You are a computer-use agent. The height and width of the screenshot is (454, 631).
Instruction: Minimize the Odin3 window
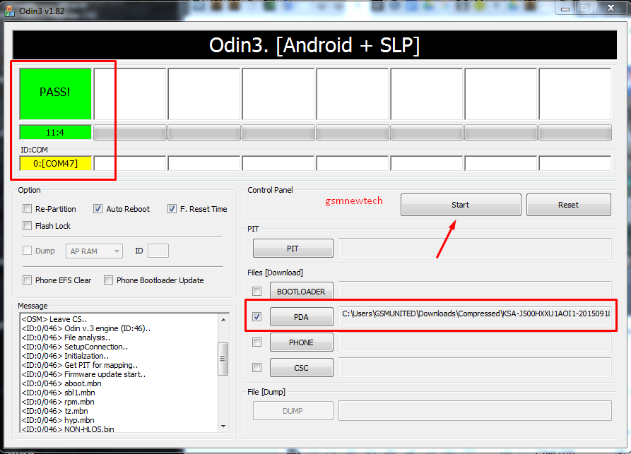tap(565, 8)
